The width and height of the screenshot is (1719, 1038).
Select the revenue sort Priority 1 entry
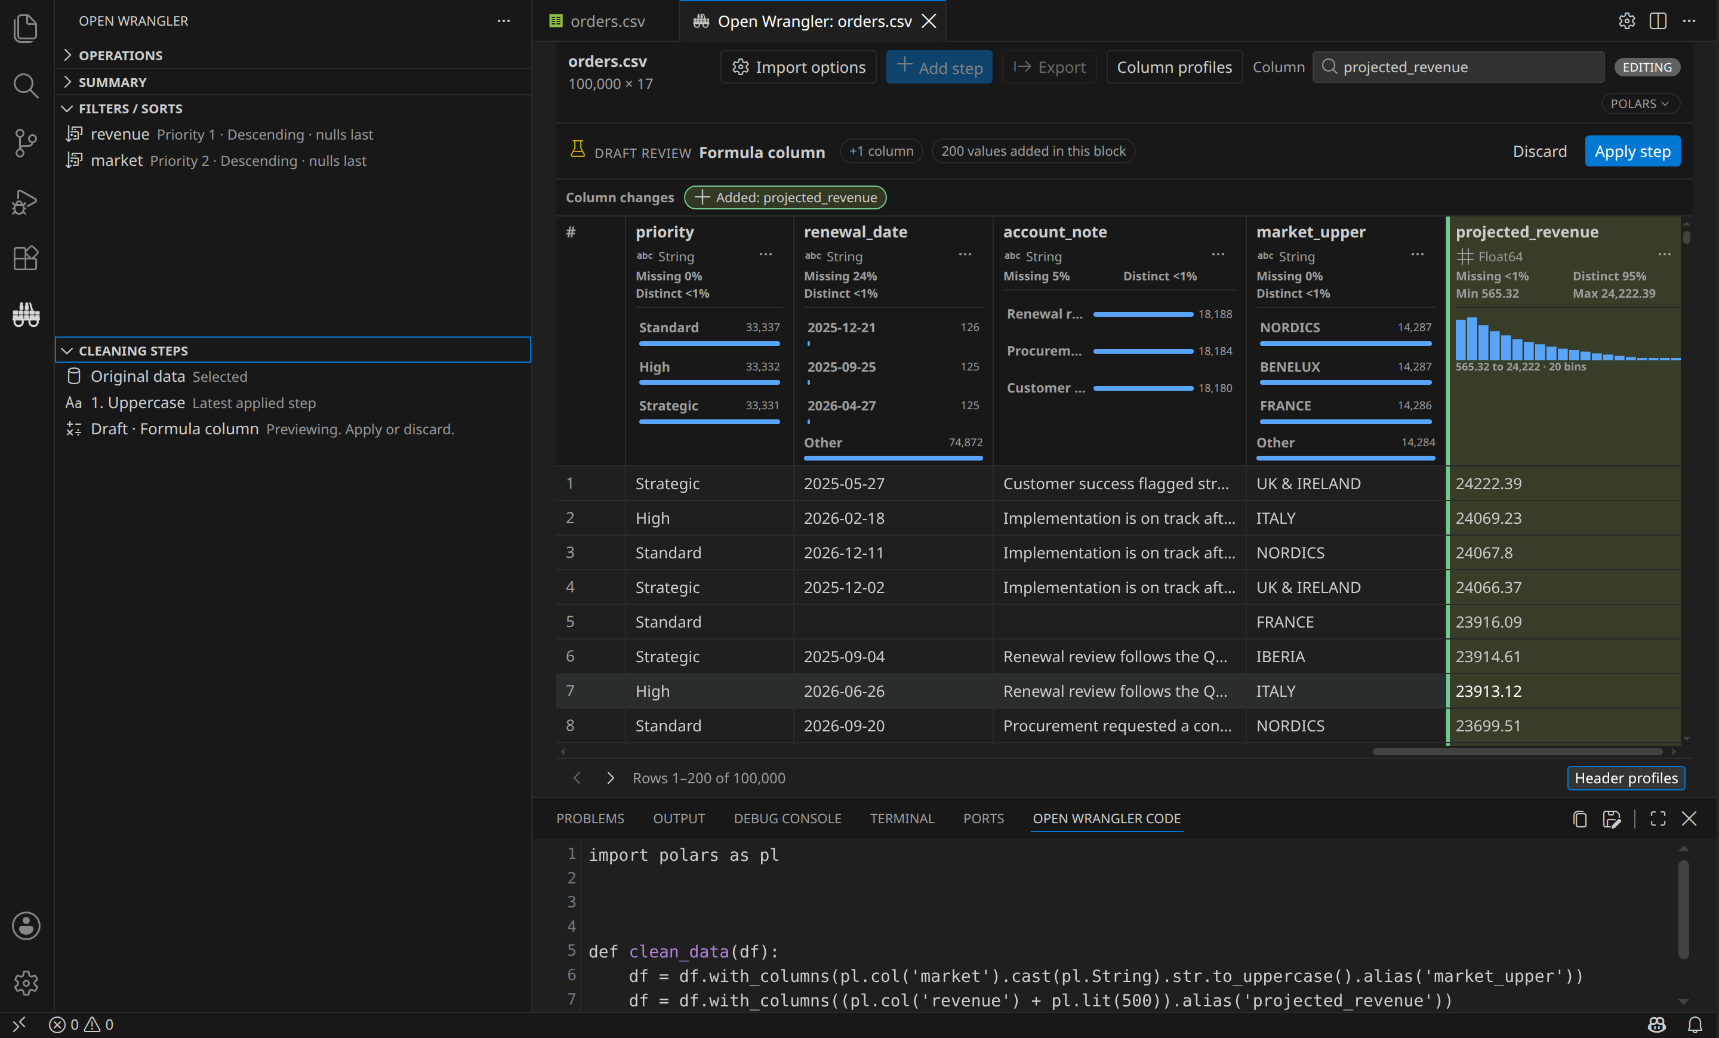pos(293,135)
